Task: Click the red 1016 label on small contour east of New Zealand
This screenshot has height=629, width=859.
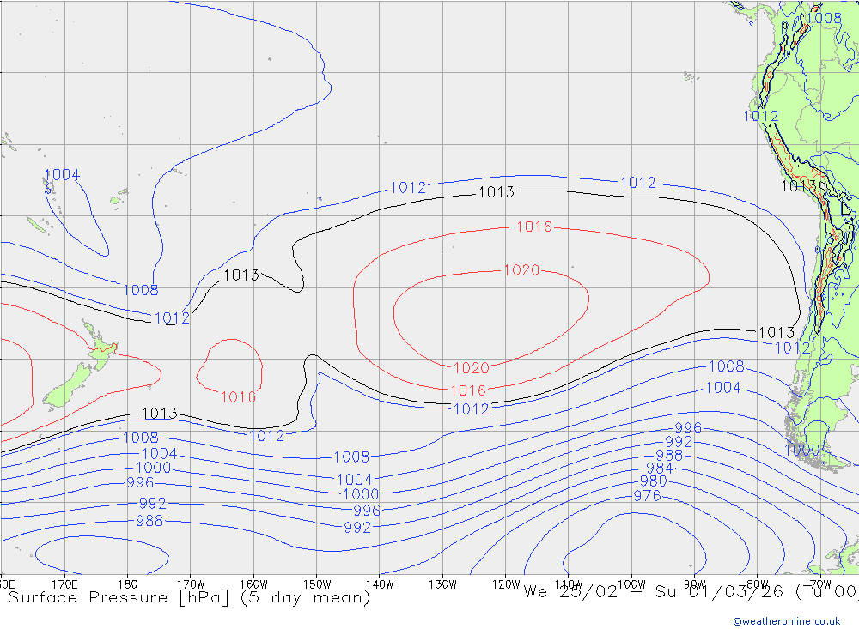Action: pos(238,397)
